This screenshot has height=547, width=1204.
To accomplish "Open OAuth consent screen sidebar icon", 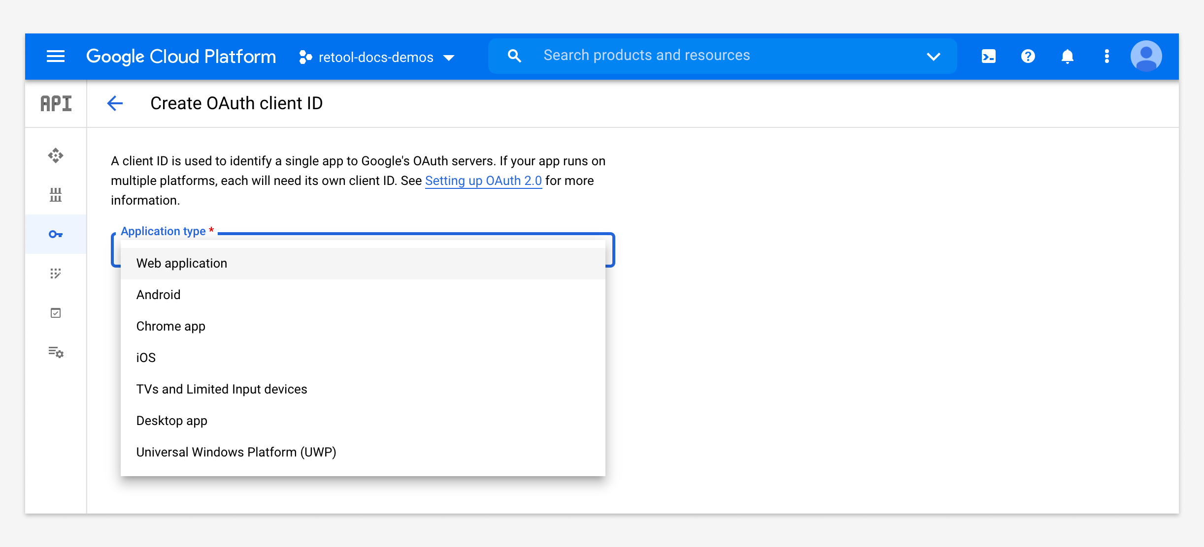I will point(56,273).
